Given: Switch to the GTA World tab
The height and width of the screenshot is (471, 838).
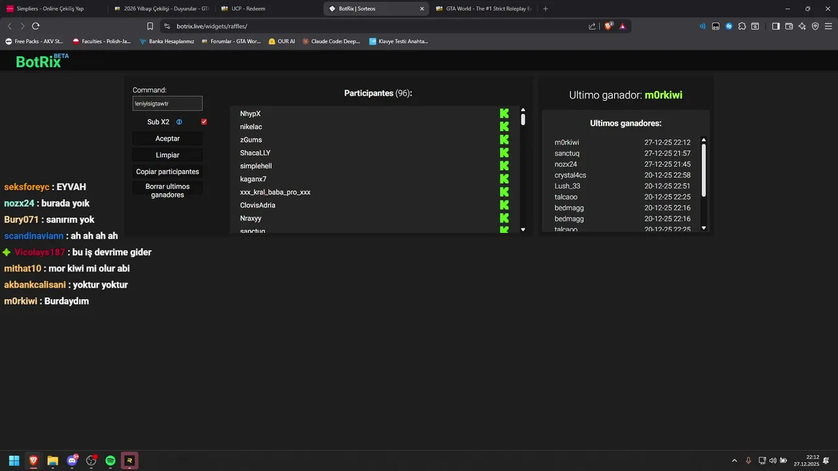Looking at the screenshot, I should click(x=483, y=9).
